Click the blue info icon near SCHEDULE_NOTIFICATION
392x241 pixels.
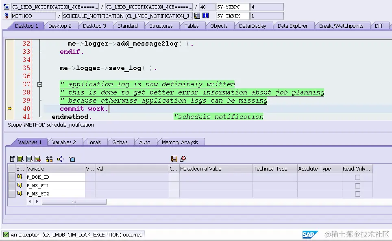click(x=205, y=16)
